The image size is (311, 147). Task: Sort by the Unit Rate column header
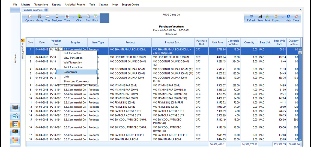pyautogui.click(x=217, y=42)
